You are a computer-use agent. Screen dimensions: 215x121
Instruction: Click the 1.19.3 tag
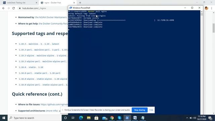(23, 44)
